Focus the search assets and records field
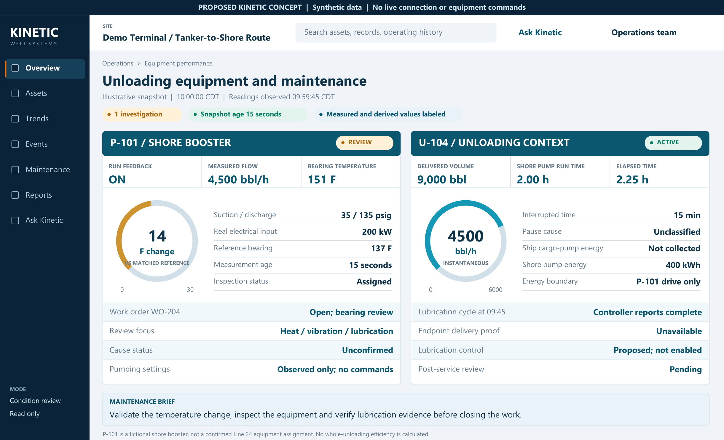The width and height of the screenshot is (724, 440). [x=396, y=32]
